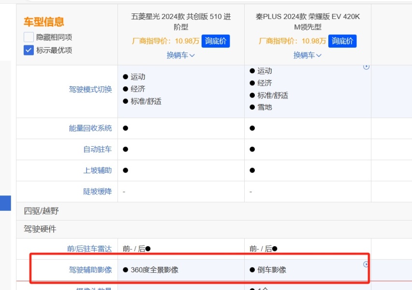Image resolution: width=412 pixels, height=290 pixels.
Task: Click the 能量回收系统 parameter link
Action: (x=90, y=128)
